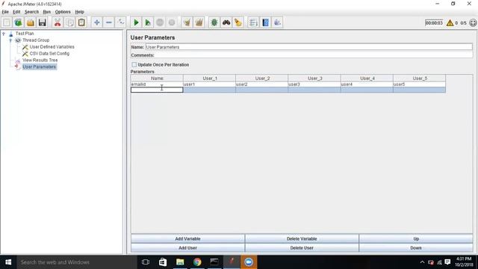The height and width of the screenshot is (269, 478).
Task: Click the New test plan icon
Action: tap(7, 22)
